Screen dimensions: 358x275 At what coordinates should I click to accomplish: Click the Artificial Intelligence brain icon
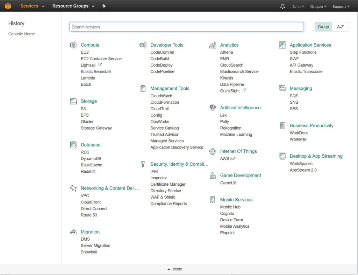(x=213, y=108)
